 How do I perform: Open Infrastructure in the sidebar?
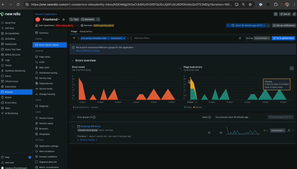[x=12, y=81]
